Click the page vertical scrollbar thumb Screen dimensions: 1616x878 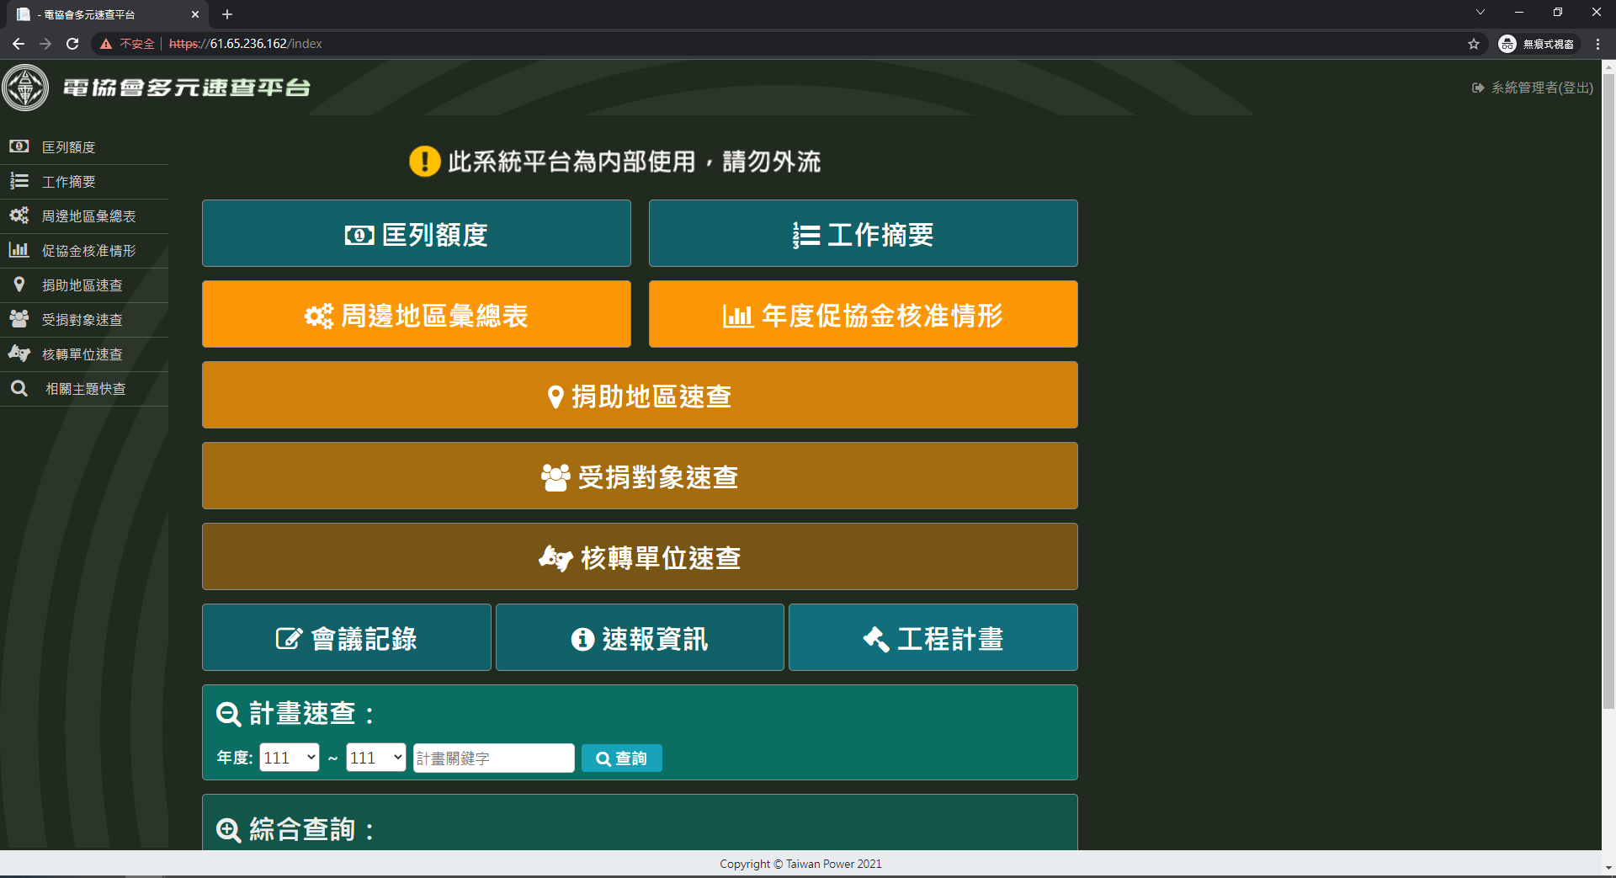point(1608,391)
